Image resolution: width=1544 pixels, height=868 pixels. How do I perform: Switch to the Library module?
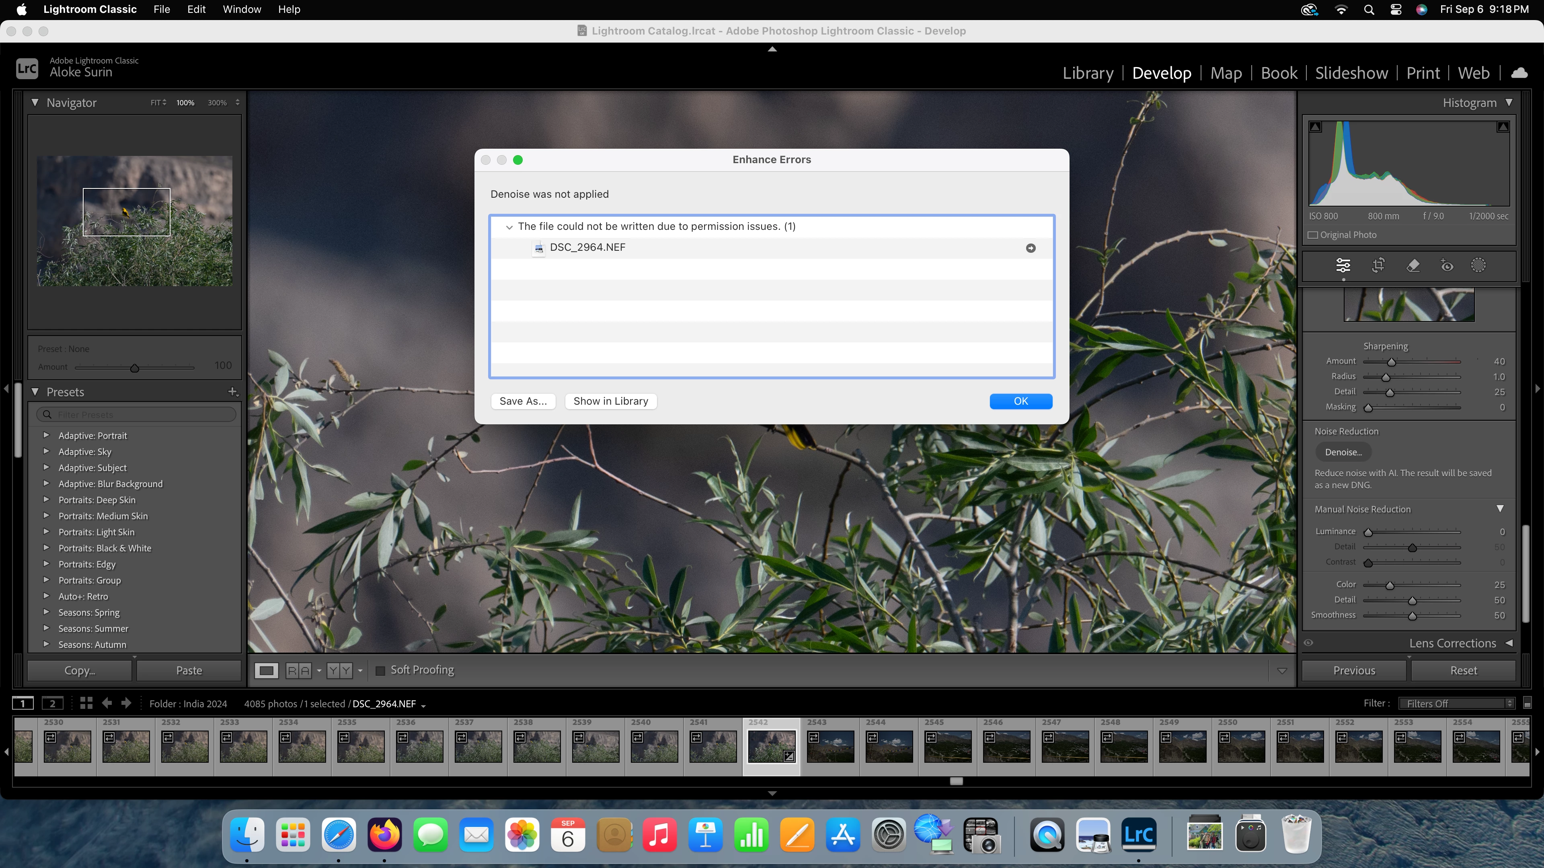pos(1087,73)
